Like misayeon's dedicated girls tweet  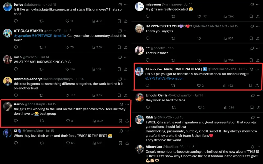tap(199, 16)
